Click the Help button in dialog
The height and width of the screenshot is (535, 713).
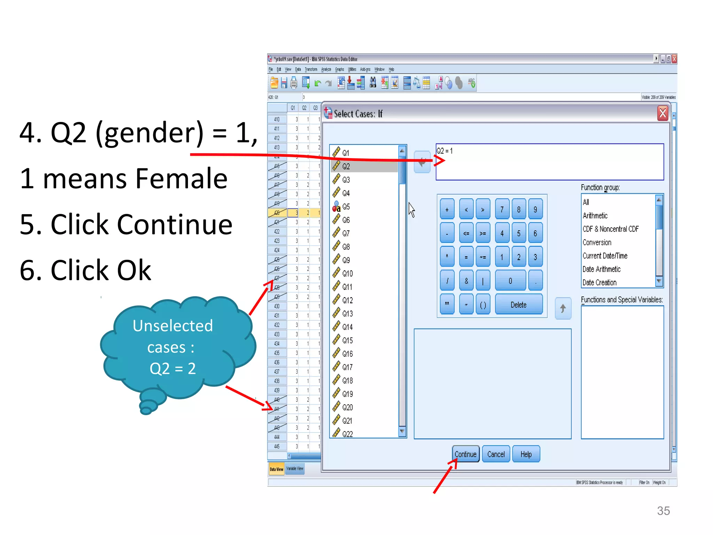(526, 454)
